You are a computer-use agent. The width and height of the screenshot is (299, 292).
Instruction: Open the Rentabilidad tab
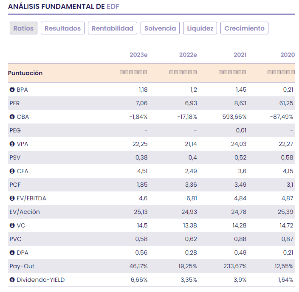(x=113, y=28)
